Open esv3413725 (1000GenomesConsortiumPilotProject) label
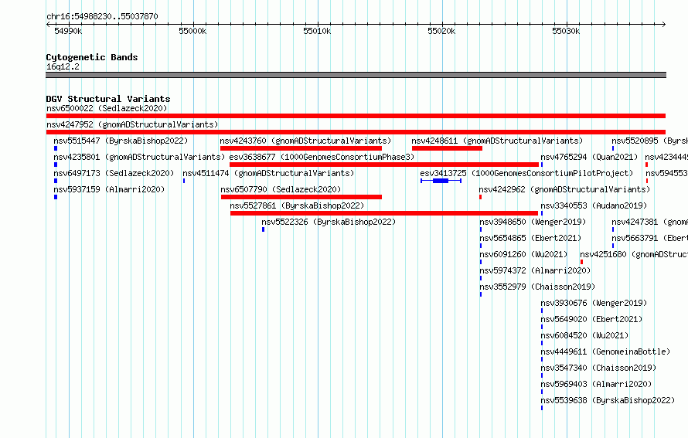Screen dimensions: 688x438 pyautogui.click(x=526, y=173)
